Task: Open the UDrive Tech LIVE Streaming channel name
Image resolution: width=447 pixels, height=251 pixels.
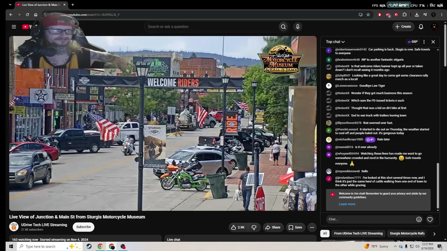Action: pos(44,225)
